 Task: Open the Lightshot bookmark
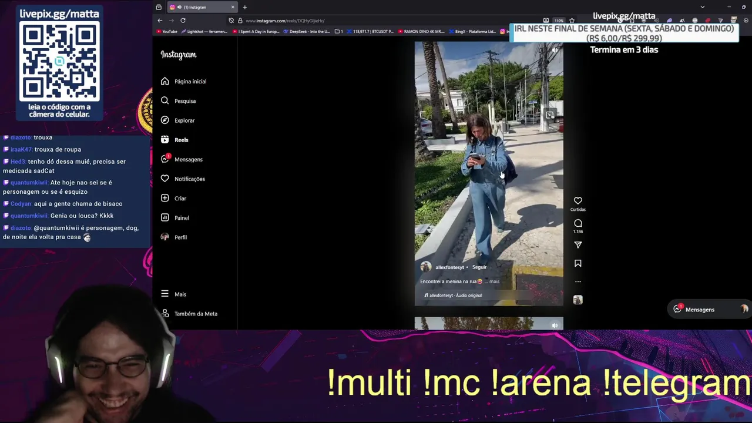[x=204, y=32]
